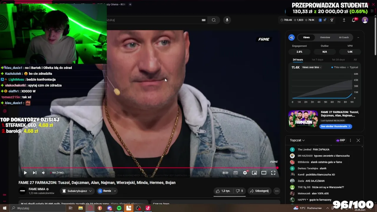
Task: Select the 1st 7 days range
Action: pos(318,60)
